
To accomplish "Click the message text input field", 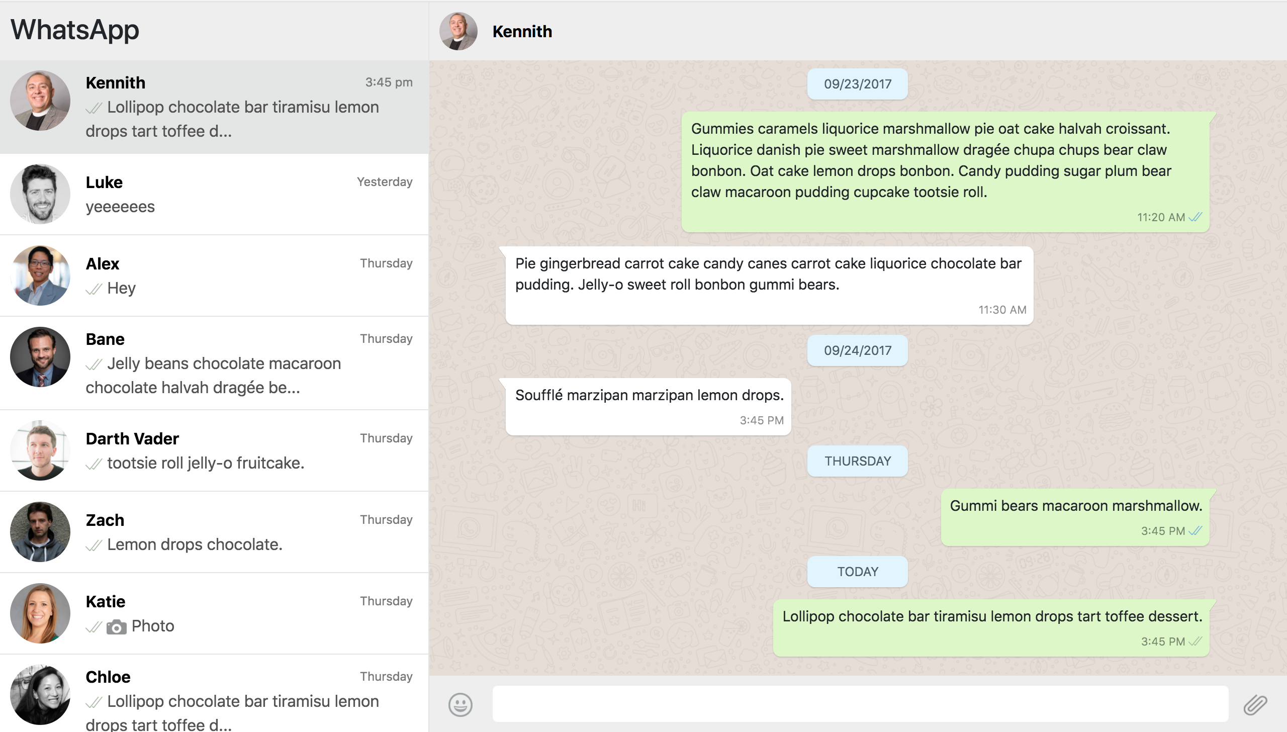I will [x=860, y=704].
